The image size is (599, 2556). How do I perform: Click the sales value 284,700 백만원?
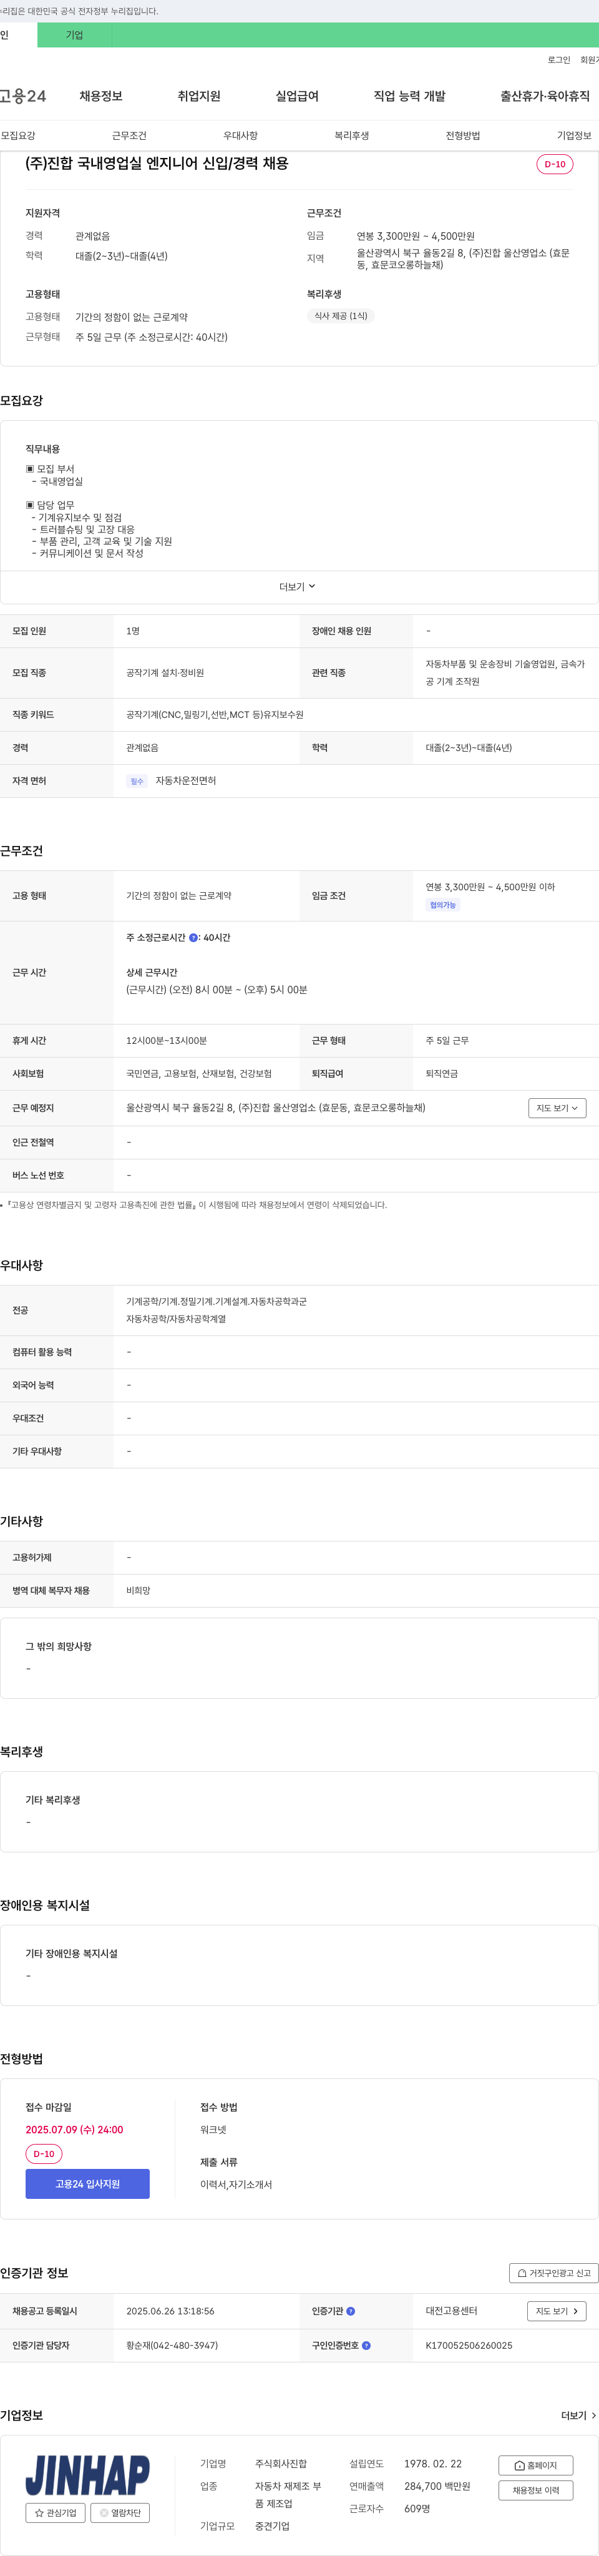(436, 2487)
